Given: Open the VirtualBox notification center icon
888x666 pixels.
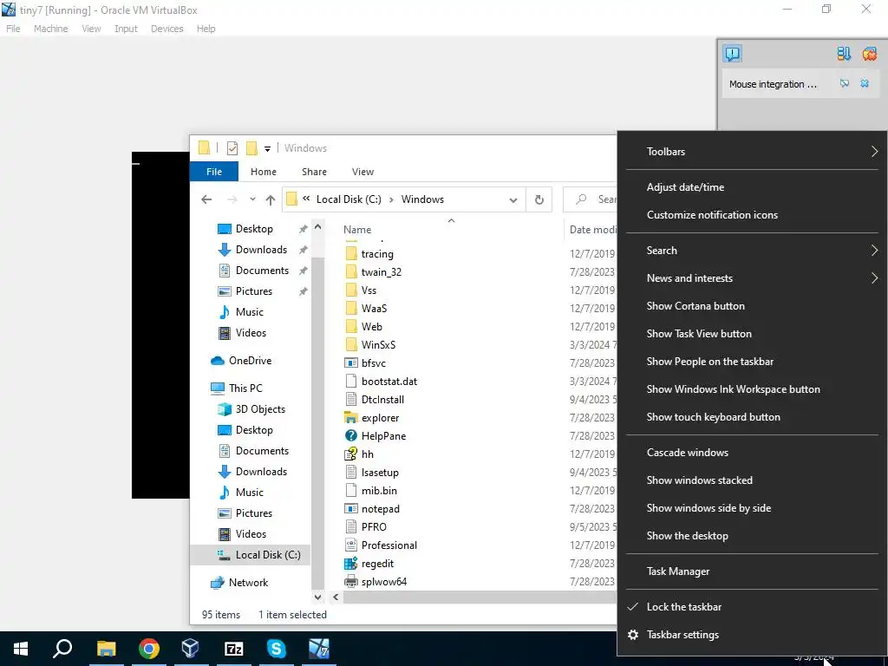Looking at the screenshot, I should (732, 54).
